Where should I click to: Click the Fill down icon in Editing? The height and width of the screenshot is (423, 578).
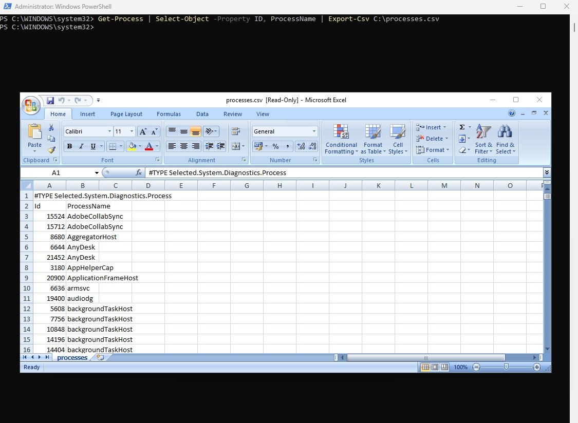[462, 139]
